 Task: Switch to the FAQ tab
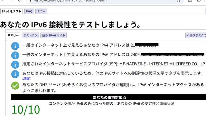point(29,11)
